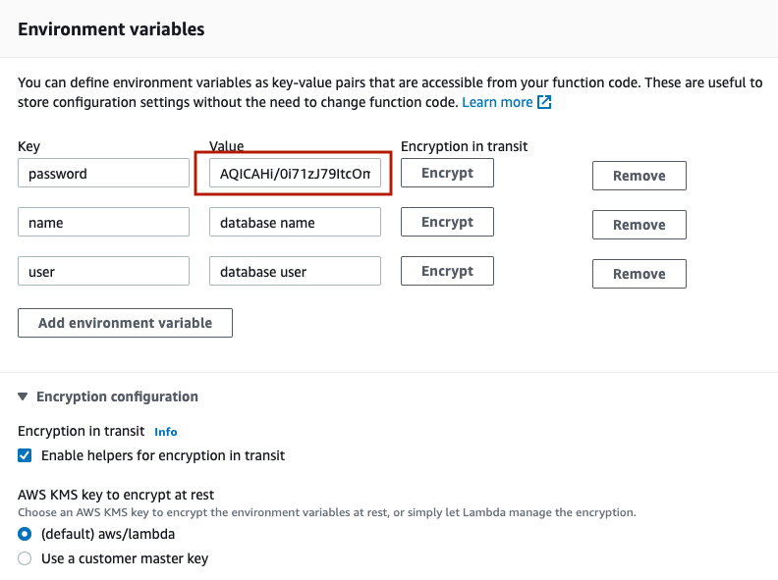Collapse the Encryption configuration triangle
The width and height of the screenshot is (778, 580).
[x=23, y=396]
